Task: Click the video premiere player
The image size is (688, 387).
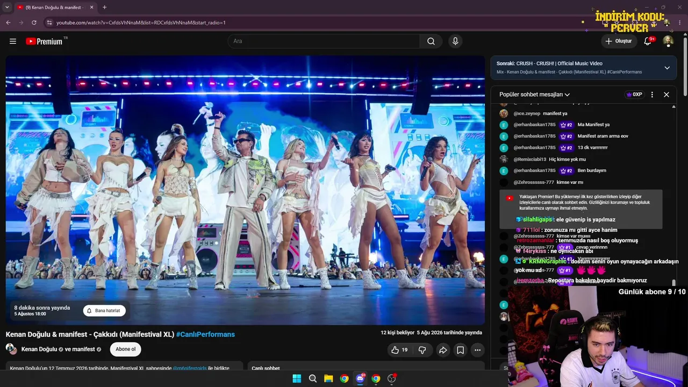Action: [x=245, y=190]
